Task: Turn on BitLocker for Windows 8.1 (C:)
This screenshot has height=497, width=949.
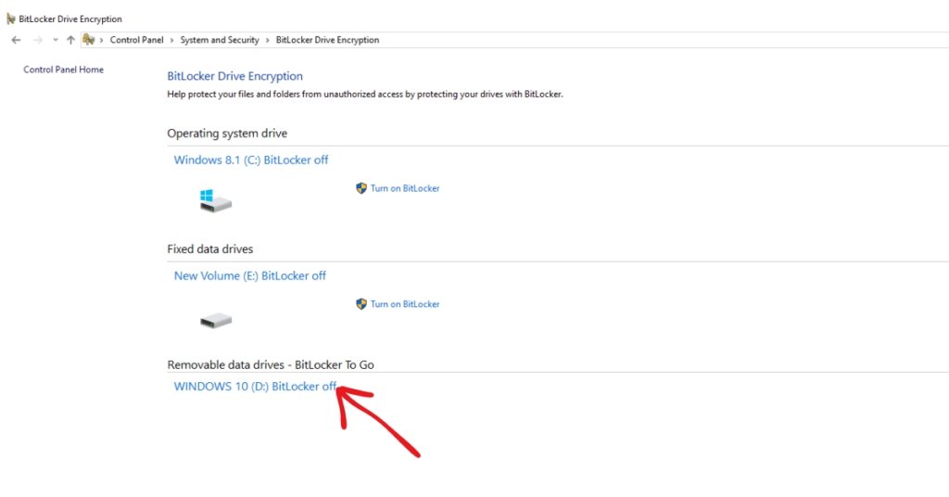Action: coord(405,188)
